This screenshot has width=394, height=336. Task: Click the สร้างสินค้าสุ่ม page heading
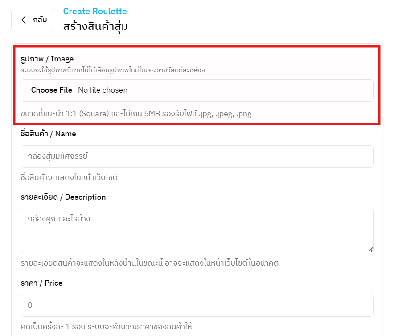coord(95,26)
